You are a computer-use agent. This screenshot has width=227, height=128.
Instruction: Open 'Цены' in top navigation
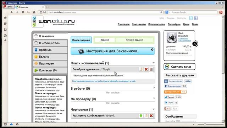[x=186, y=24]
